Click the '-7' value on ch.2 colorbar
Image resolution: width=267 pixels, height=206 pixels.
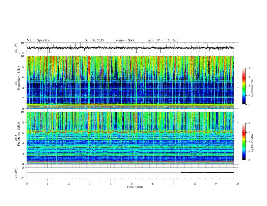click(x=248, y=160)
